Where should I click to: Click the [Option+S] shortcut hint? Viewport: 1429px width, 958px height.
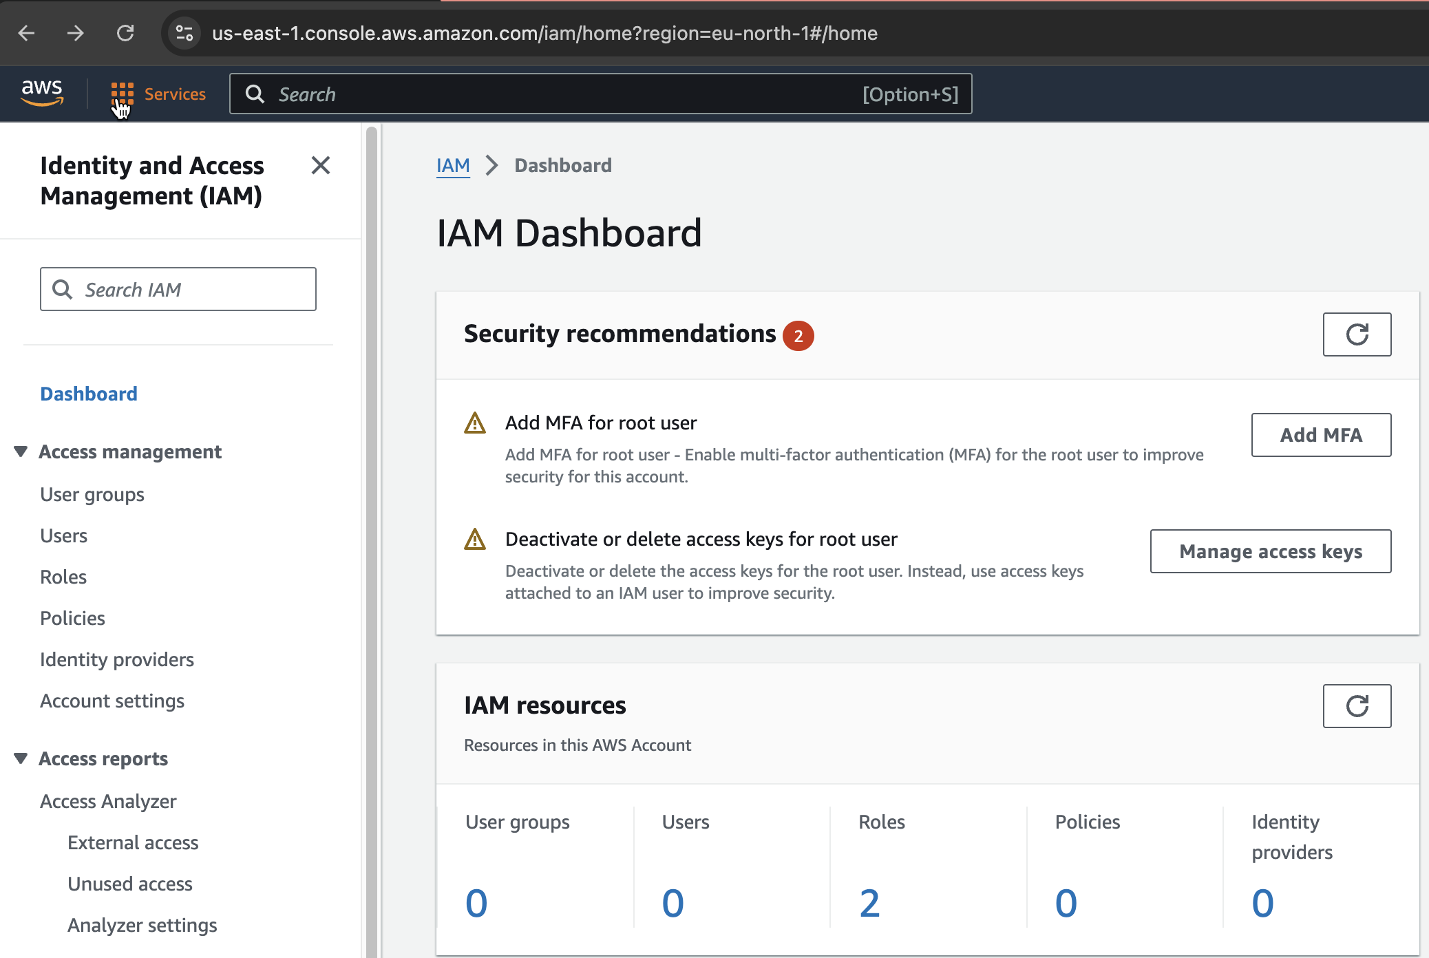click(x=910, y=94)
